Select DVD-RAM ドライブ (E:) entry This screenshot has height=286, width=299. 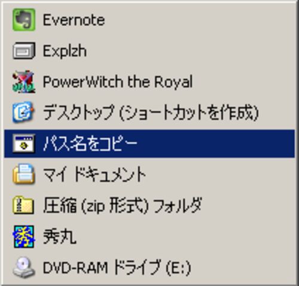point(149,267)
